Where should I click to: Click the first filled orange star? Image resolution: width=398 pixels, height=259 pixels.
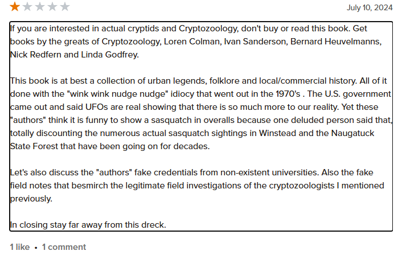(x=15, y=7)
